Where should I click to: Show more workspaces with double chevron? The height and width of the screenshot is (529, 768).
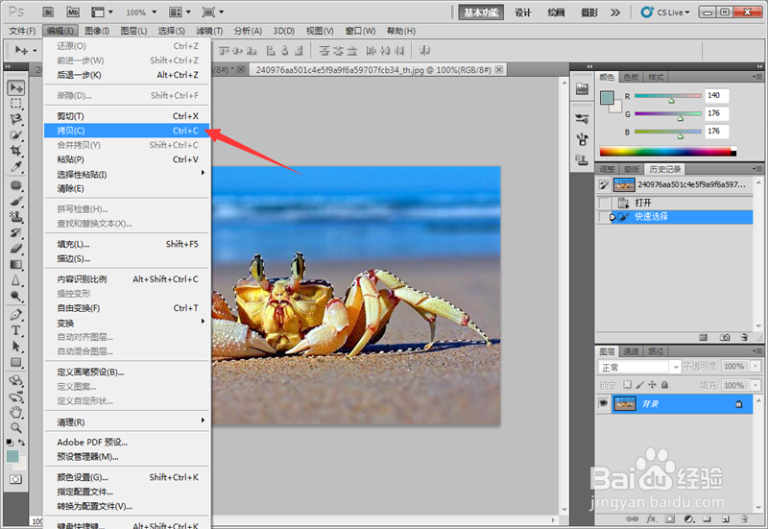point(615,12)
